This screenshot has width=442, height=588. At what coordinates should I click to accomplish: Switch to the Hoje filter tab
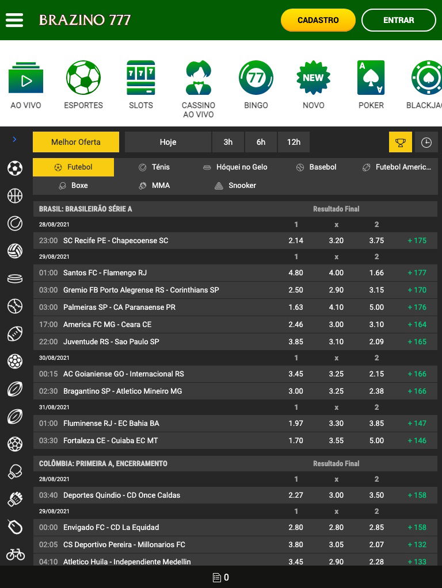point(168,142)
